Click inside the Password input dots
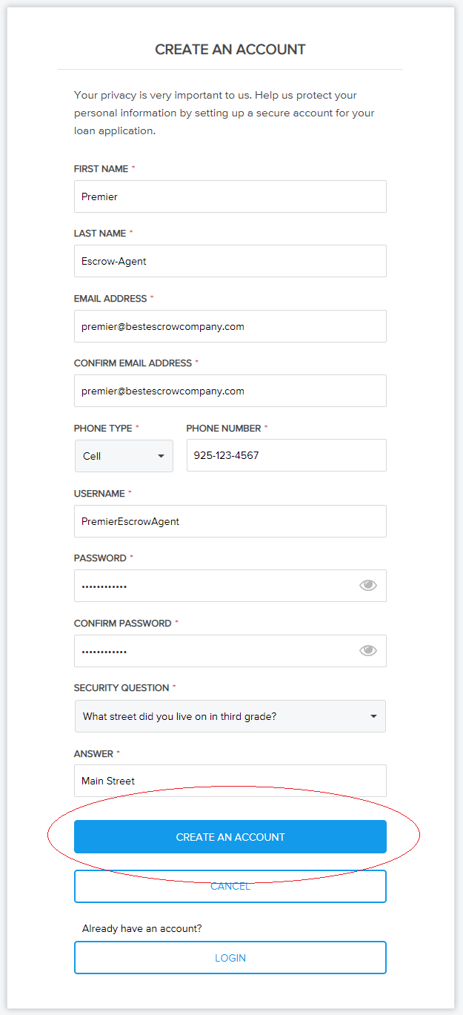Screen dimensions: 463x1015 coord(215,586)
